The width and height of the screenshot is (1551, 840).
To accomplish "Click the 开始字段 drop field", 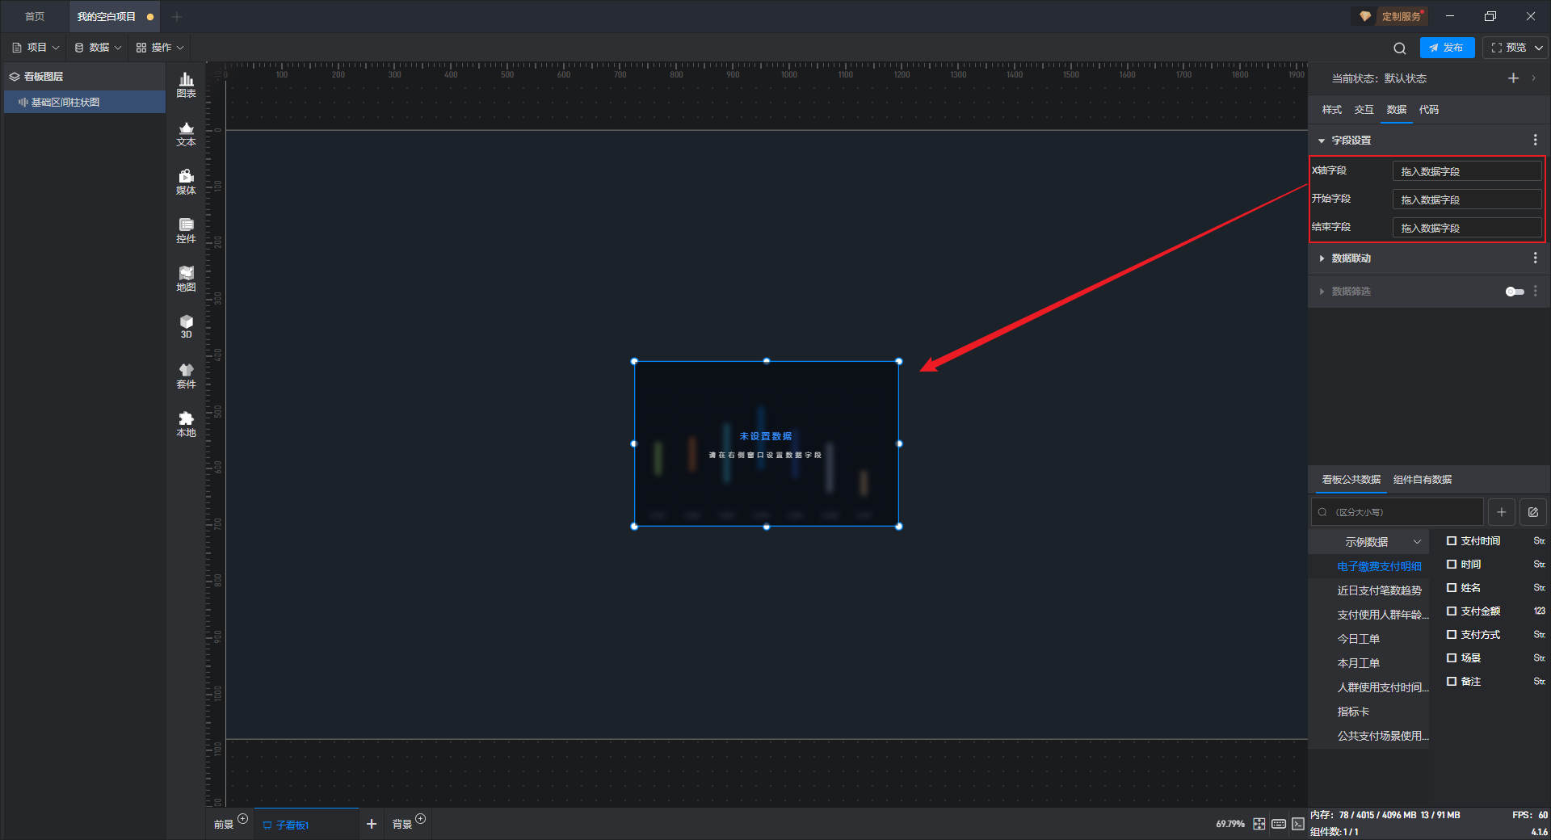I will (1467, 199).
